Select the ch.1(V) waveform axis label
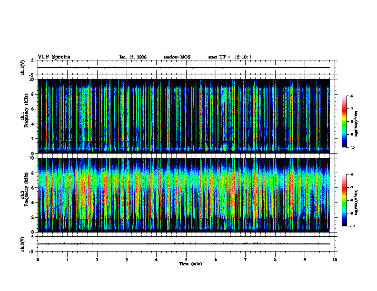Image resolution: width=377 pixels, height=291 pixels. click(23, 68)
